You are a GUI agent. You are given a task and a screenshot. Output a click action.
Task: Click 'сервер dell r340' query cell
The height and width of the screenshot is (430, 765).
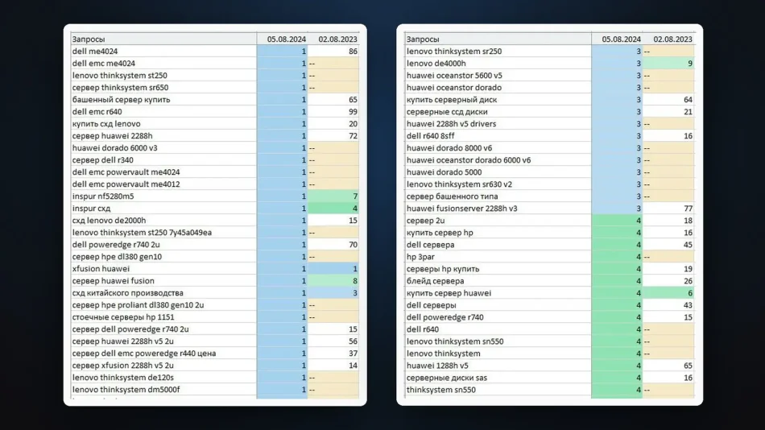click(x=164, y=160)
